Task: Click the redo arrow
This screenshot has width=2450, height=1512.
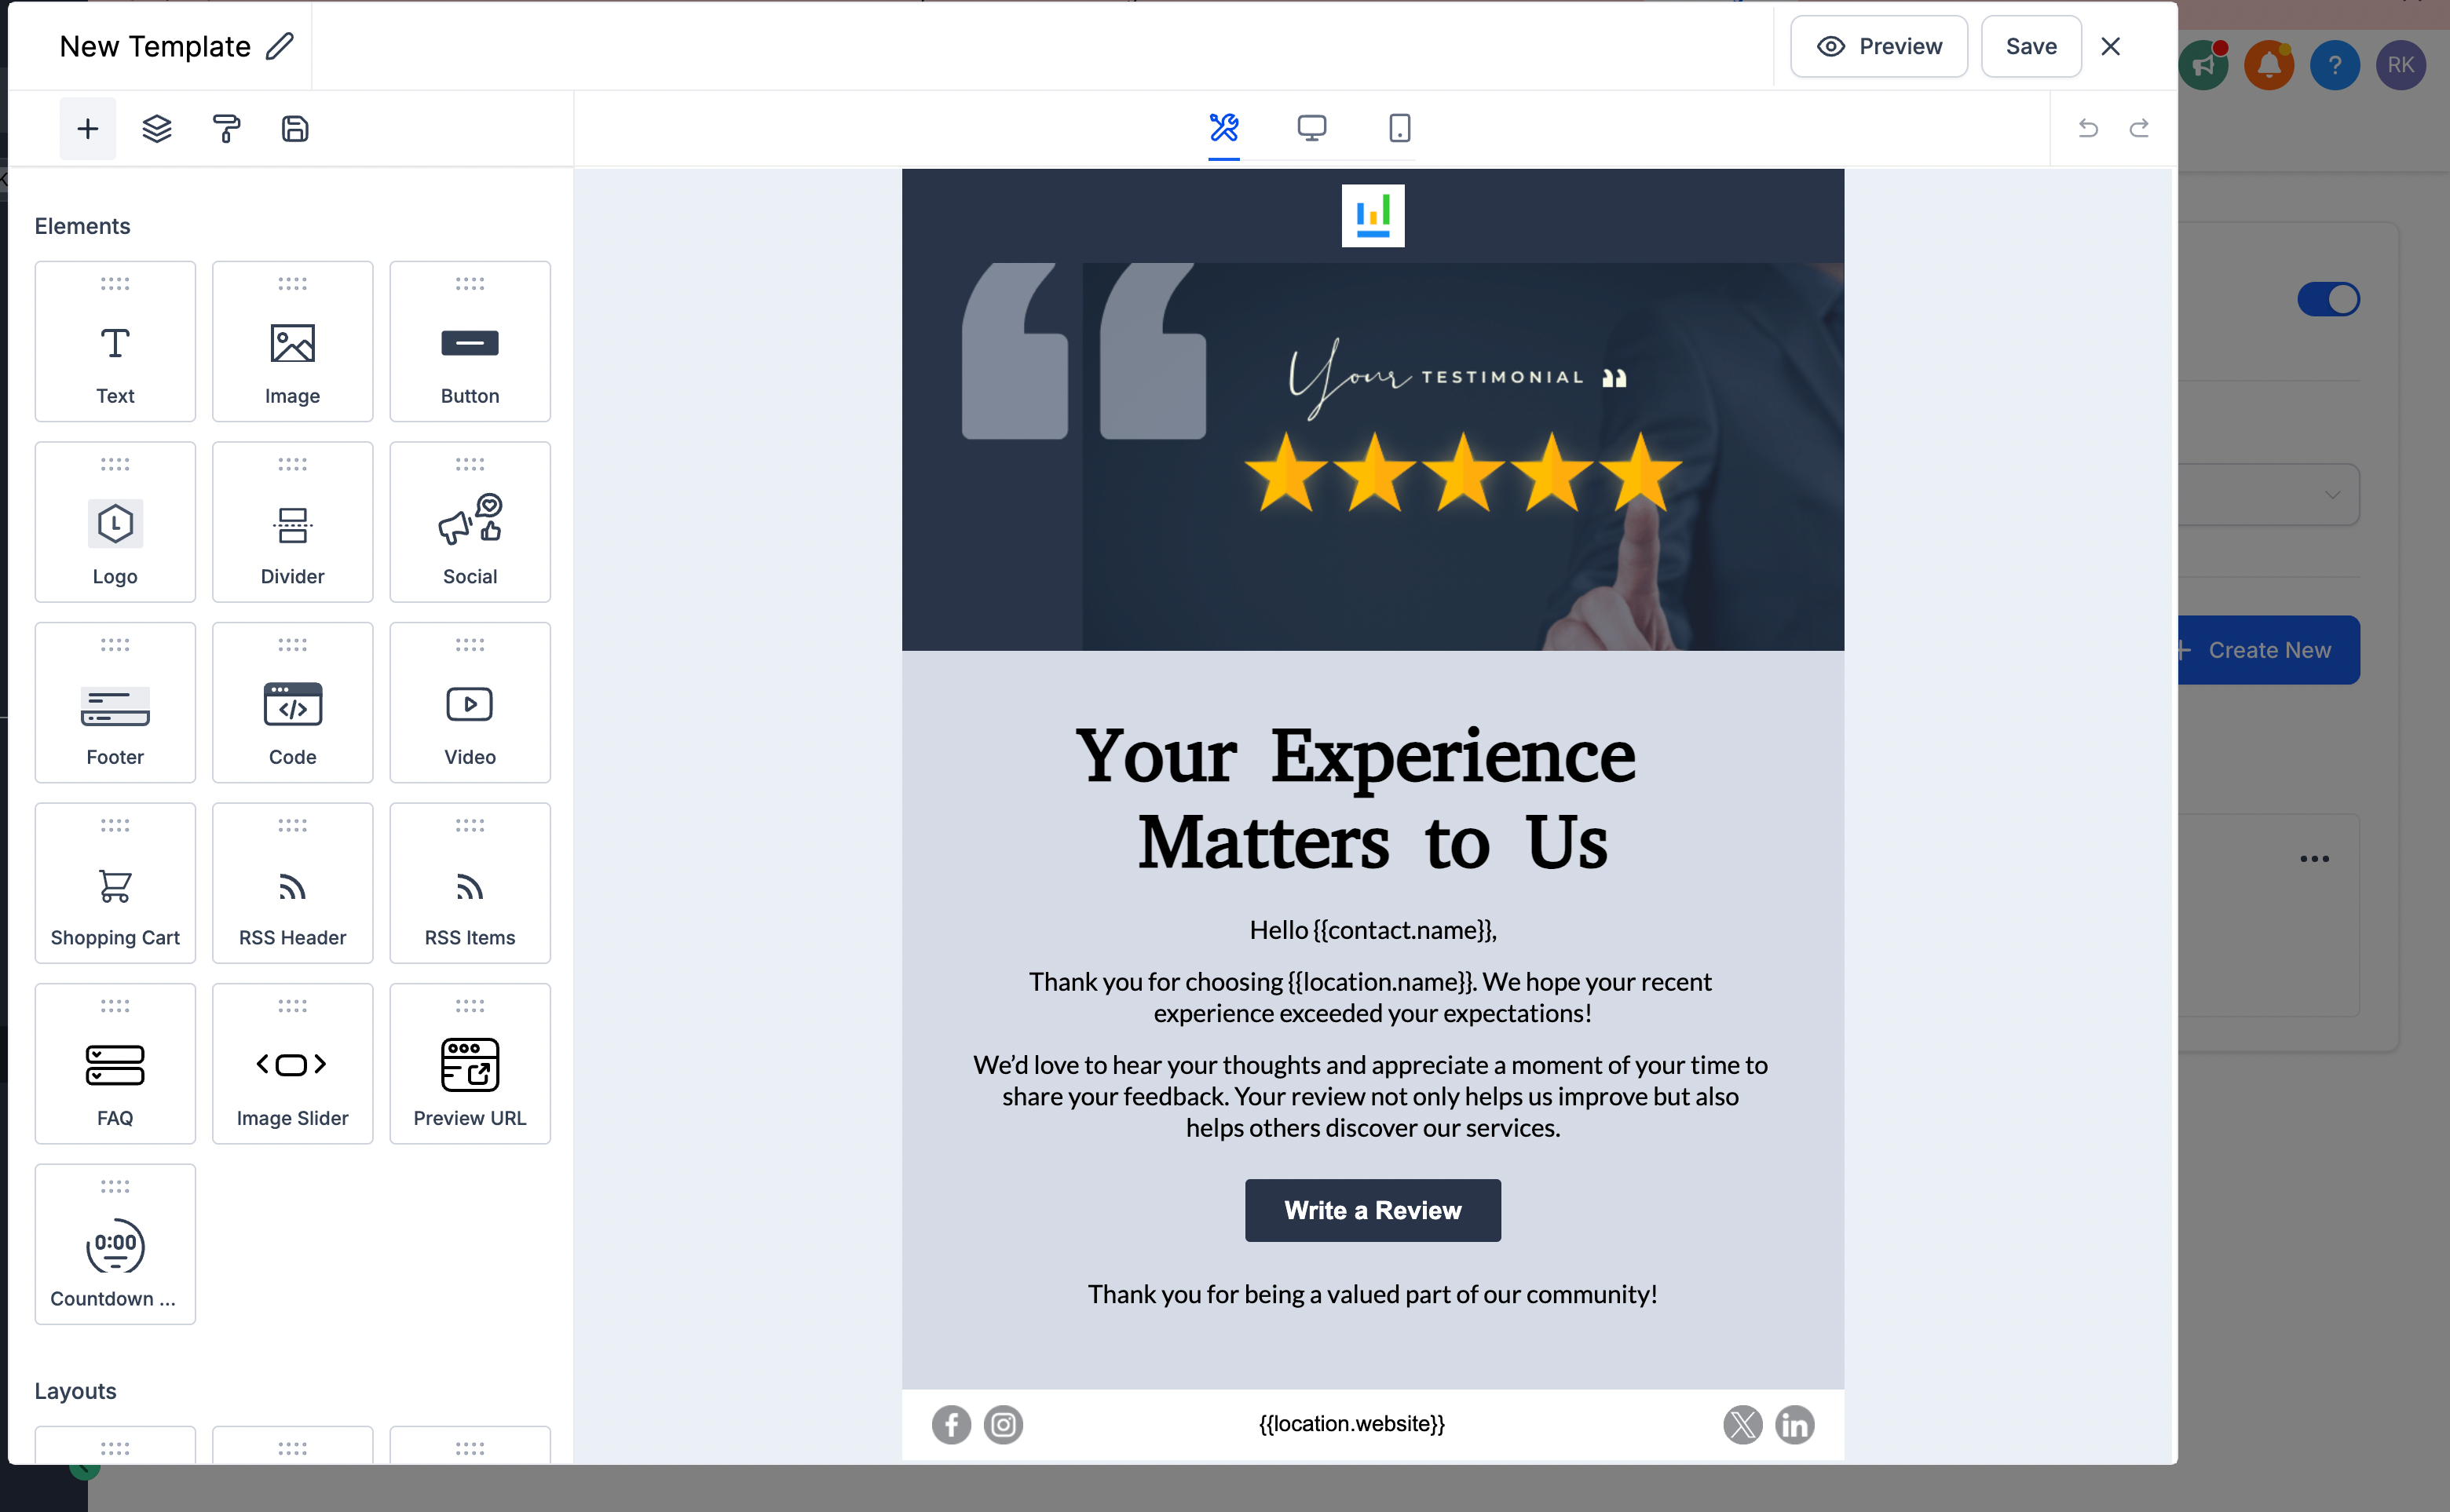Action: (2139, 128)
